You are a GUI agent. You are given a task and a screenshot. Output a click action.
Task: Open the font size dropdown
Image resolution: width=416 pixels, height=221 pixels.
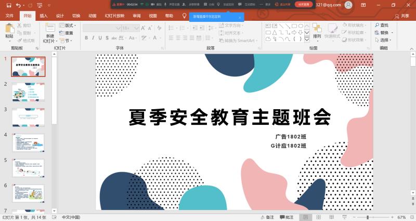136,28
